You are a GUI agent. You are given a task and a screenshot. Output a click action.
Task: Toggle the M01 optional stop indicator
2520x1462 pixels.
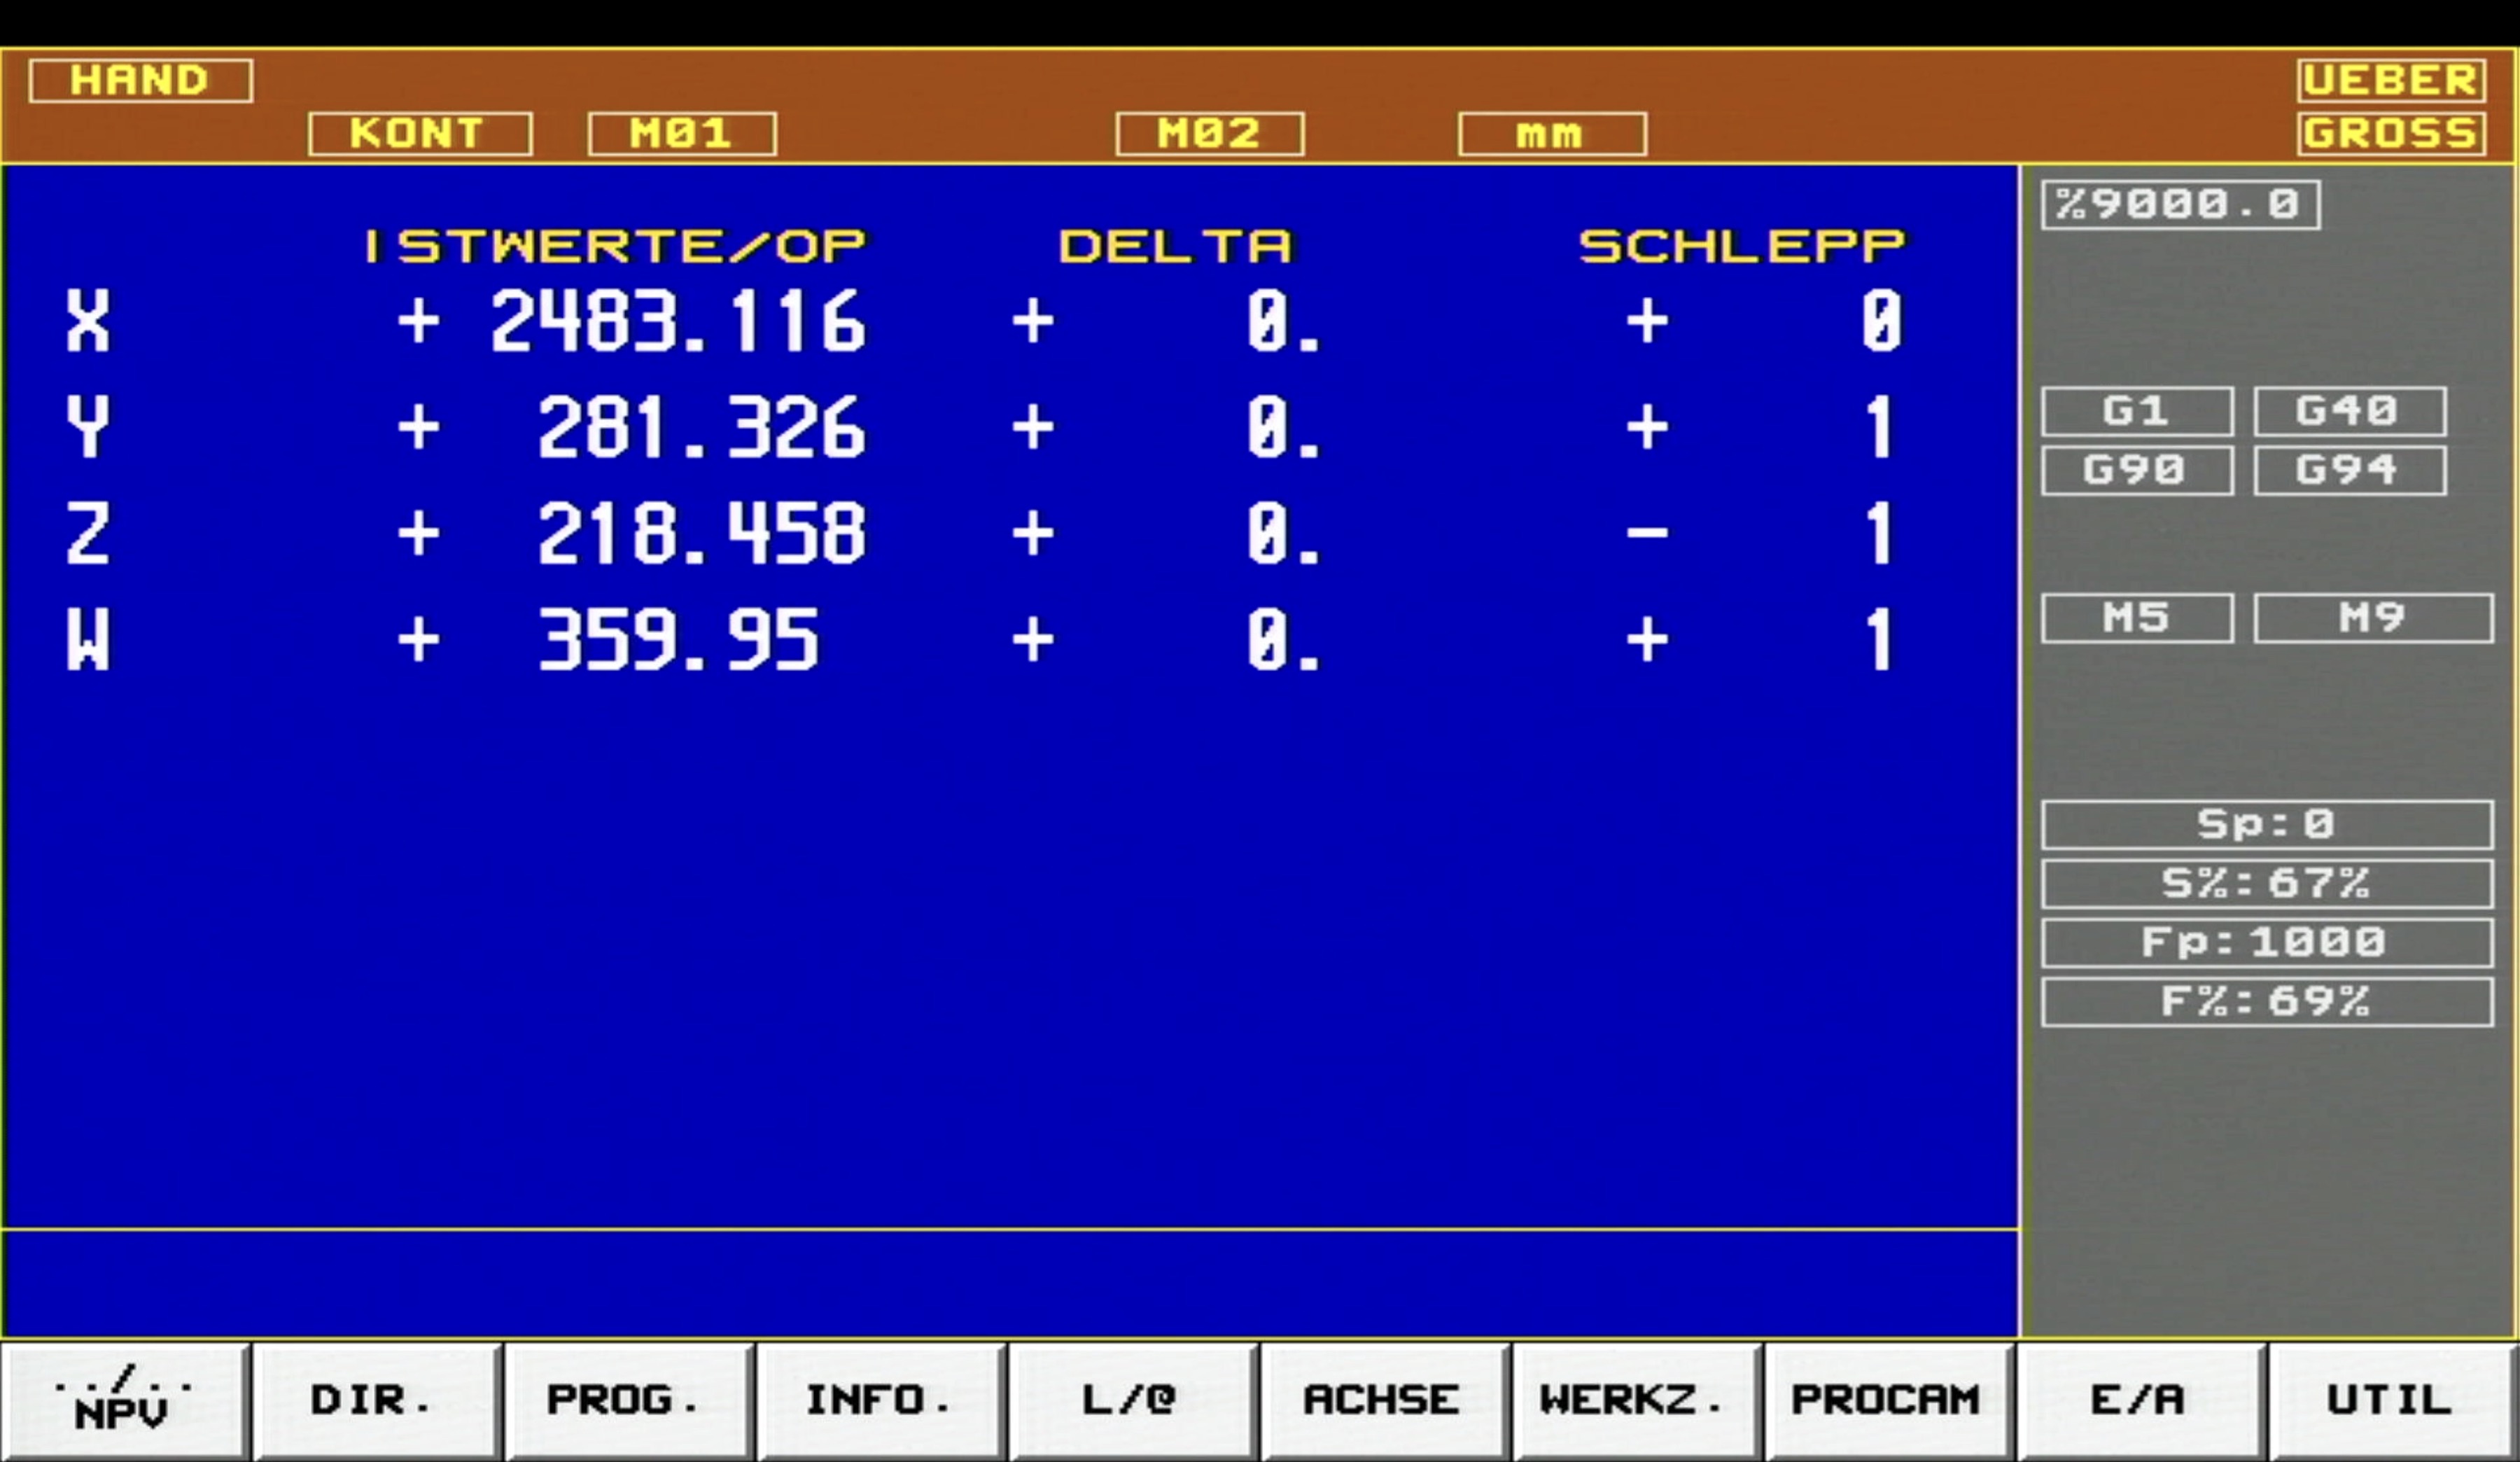point(682,134)
